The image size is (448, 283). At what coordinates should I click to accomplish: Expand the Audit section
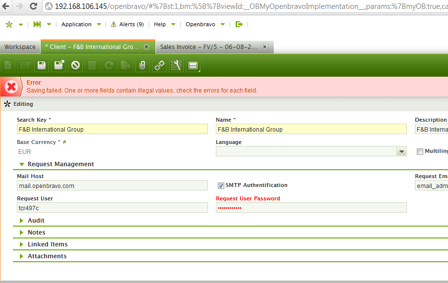point(21,221)
